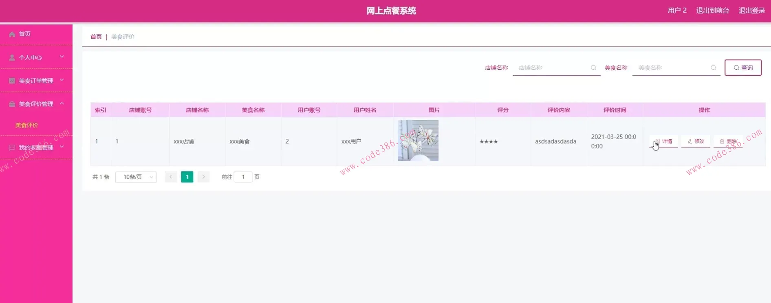
Task: Click the 详情 button for xxx店铺 row
Action: 663,141
